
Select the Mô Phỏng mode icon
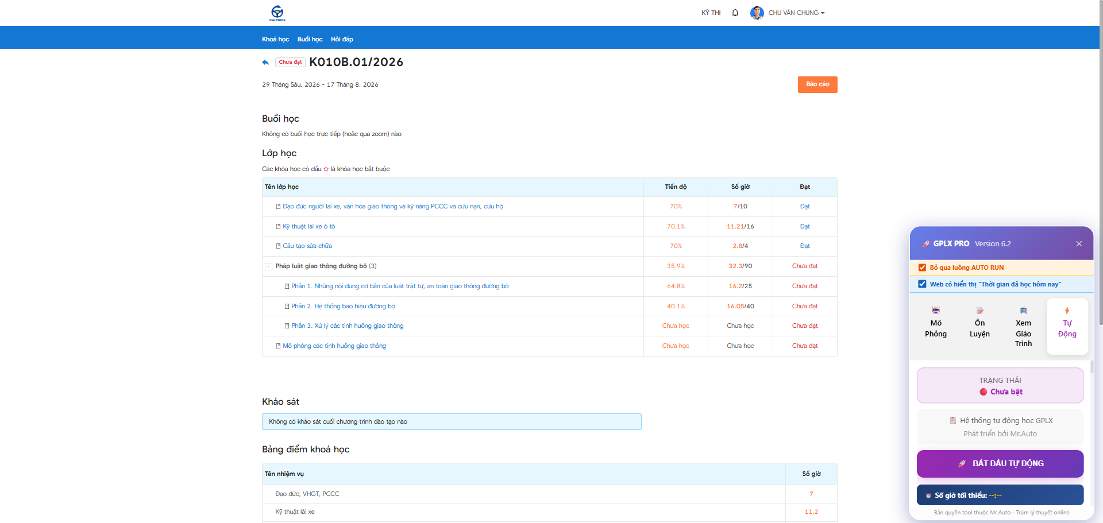click(936, 311)
